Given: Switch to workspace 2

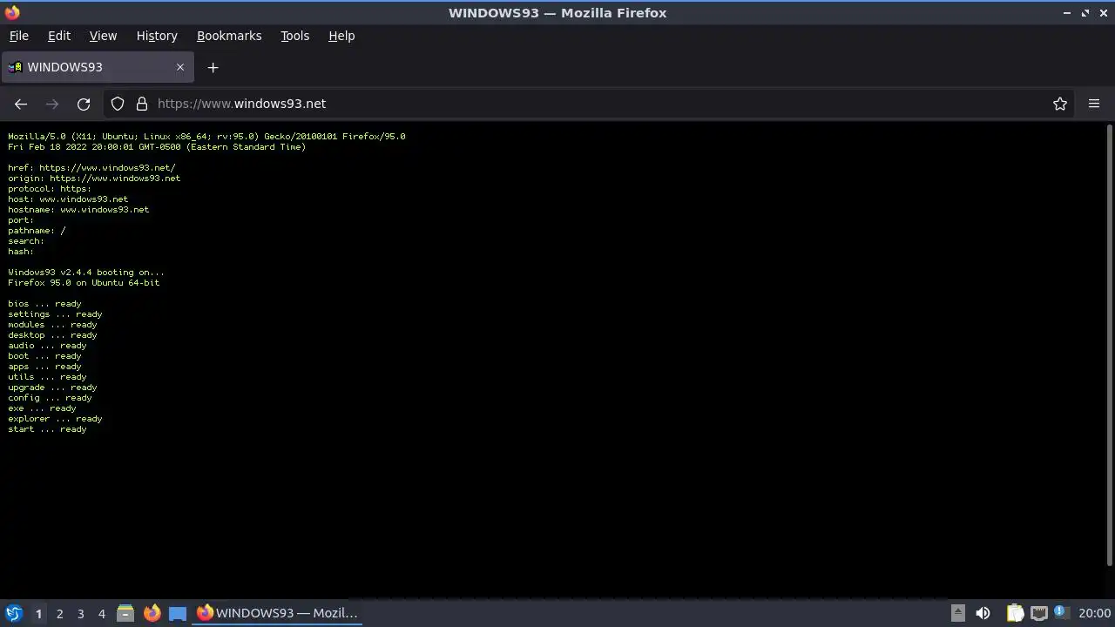Looking at the screenshot, I should tap(59, 613).
